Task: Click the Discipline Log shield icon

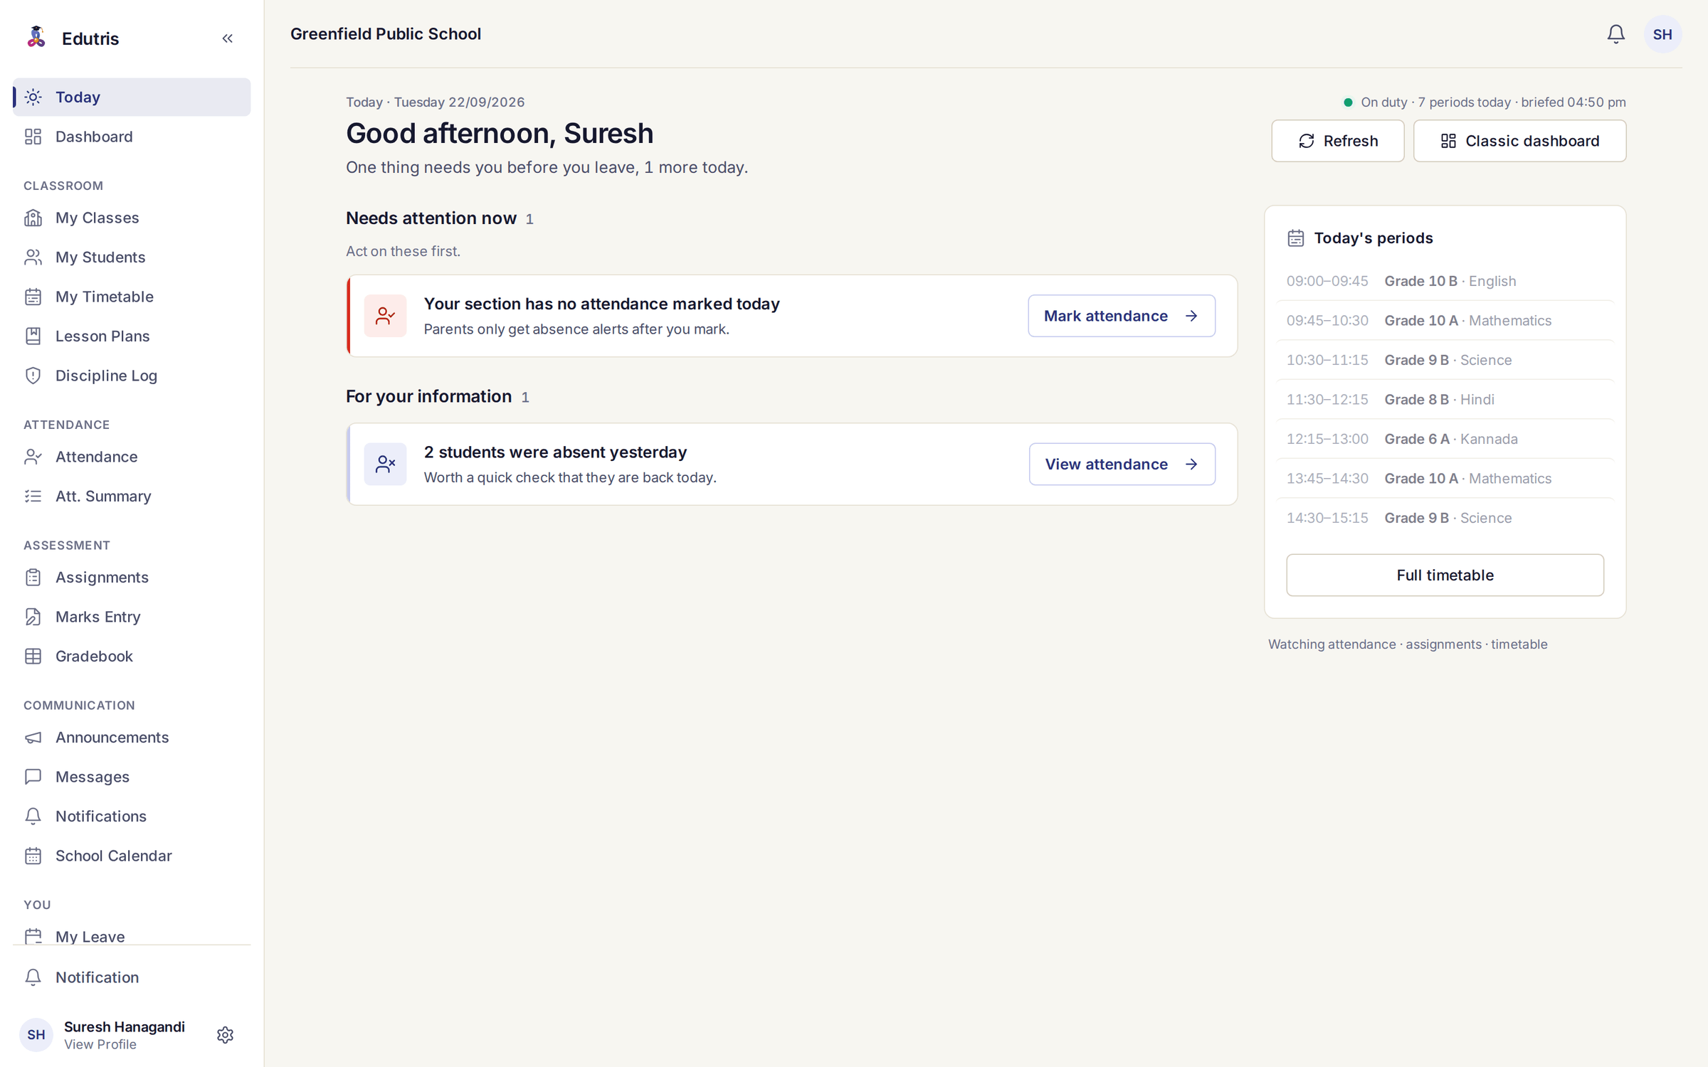Action: pyautogui.click(x=33, y=376)
